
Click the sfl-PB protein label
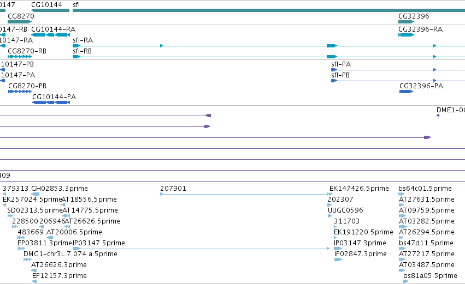click(x=340, y=75)
